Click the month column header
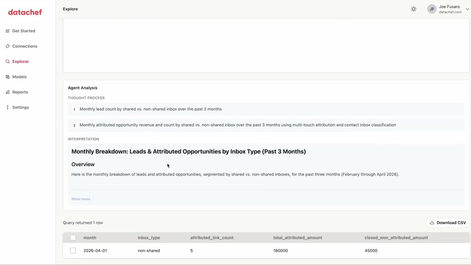This screenshot has width=471, height=265. pyautogui.click(x=89, y=238)
